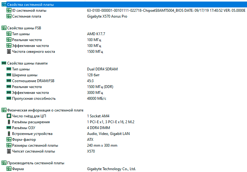
Task: Select the value '4 DDR4 DIMM'
Action: click(x=98, y=128)
